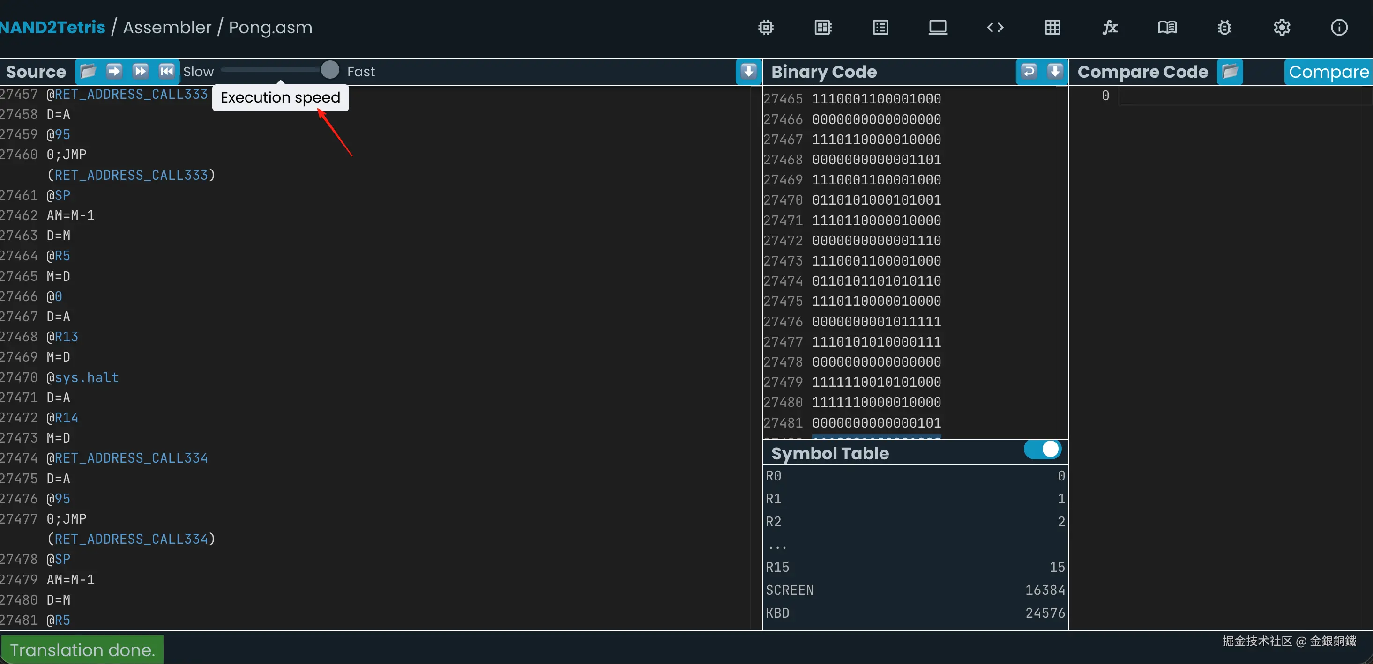The width and height of the screenshot is (1373, 664).
Task: Reset translation with rewind button
Action: (x=166, y=71)
